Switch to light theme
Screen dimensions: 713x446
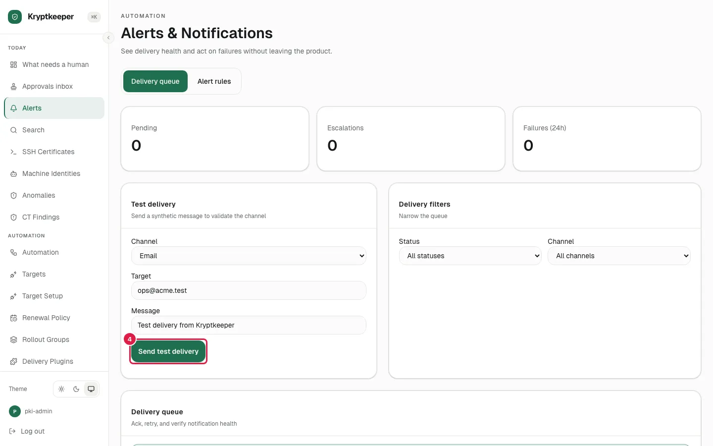[61, 389]
